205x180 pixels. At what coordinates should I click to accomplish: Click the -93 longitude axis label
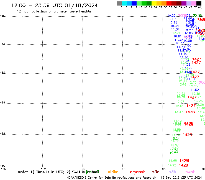pyautogui.click(x=163, y=169)
